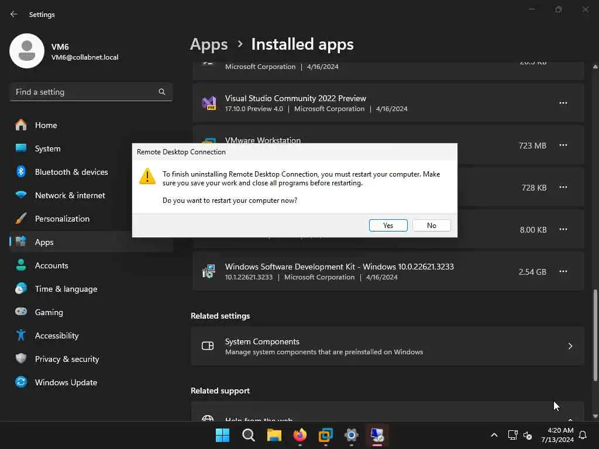Image resolution: width=599 pixels, height=449 pixels.
Task: Go back using the Settings back arrow
Action: tap(14, 14)
